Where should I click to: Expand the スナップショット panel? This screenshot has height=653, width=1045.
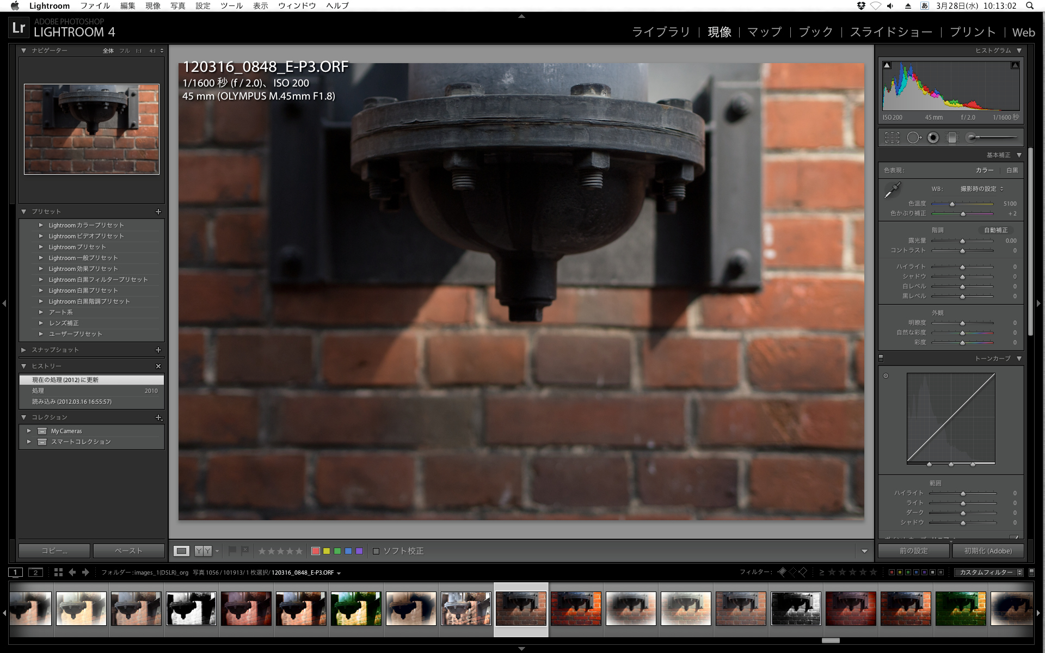[23, 350]
